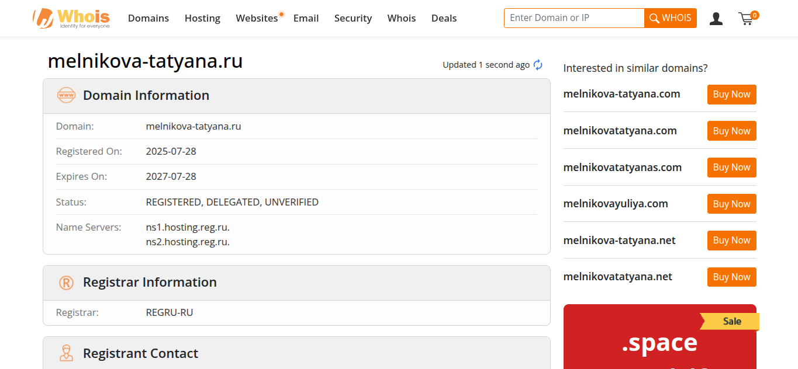Click the suggested domain melnikovatatyana.net
This screenshot has width=798, height=369.
click(617, 277)
